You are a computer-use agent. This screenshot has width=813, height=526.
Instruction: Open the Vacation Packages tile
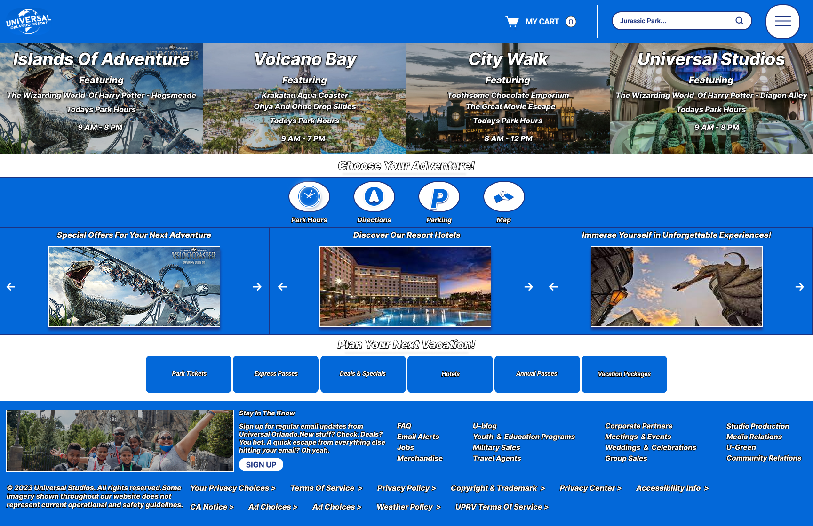(x=624, y=374)
